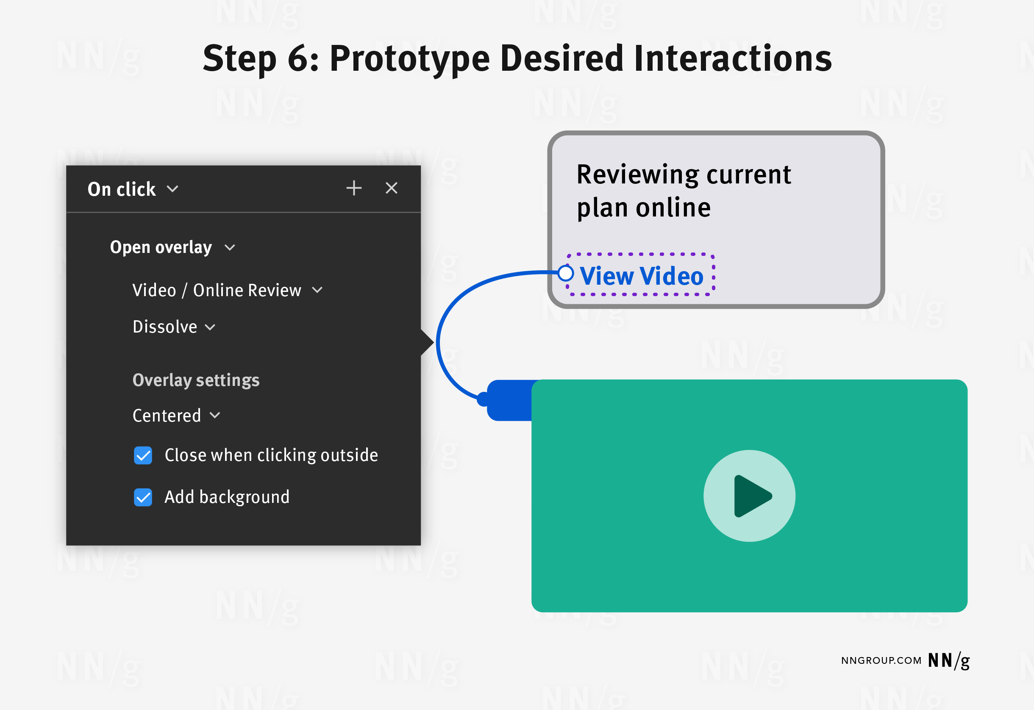Open the Centered position dropdown
Viewport: 1034px width, 710px height.
click(x=176, y=416)
